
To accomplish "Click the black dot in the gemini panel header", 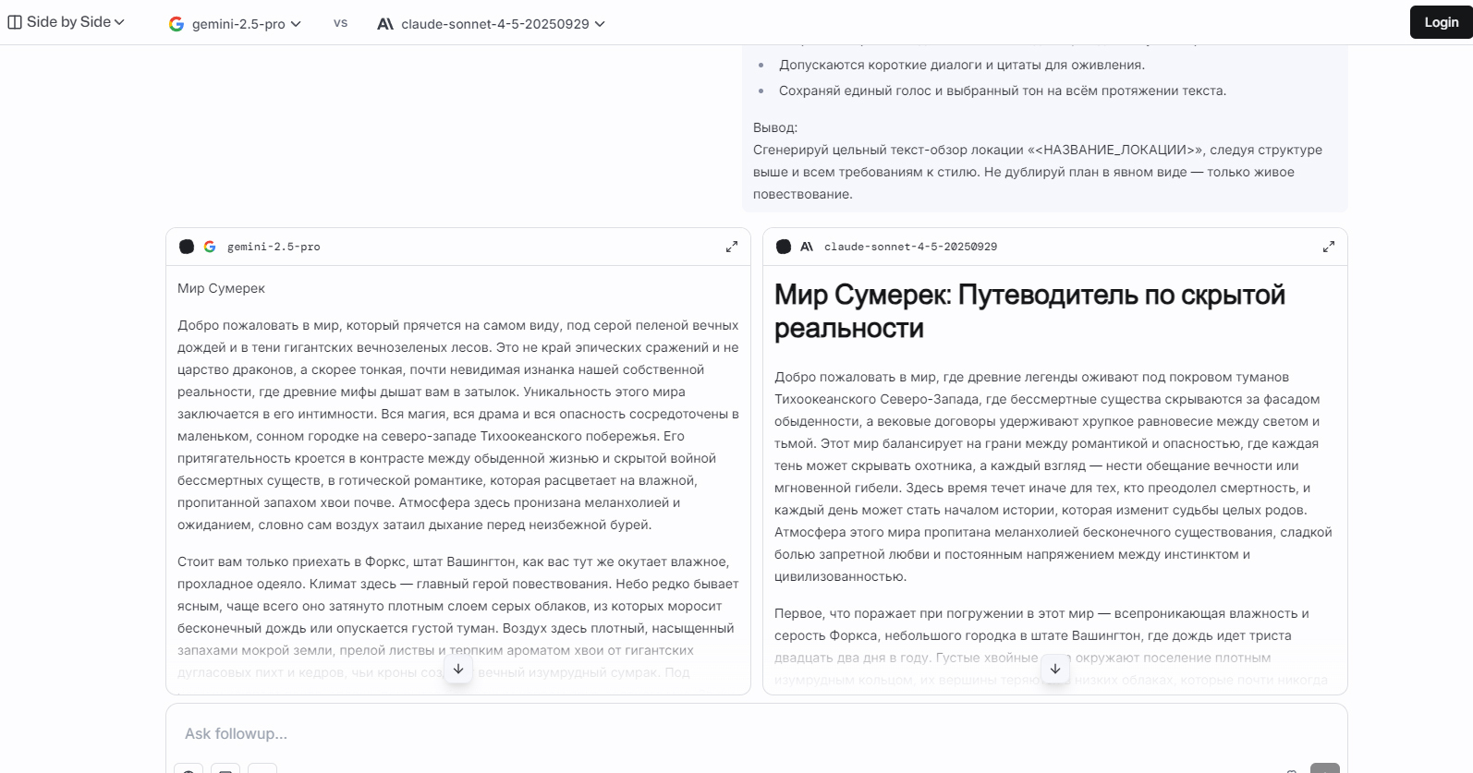I will pyautogui.click(x=187, y=247).
